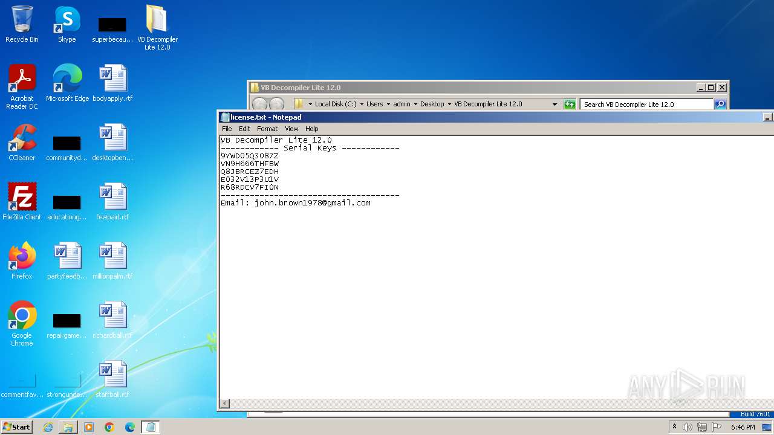The height and width of the screenshot is (435, 774).
Task: Open richardball.rtf document icon
Action: tap(112, 320)
